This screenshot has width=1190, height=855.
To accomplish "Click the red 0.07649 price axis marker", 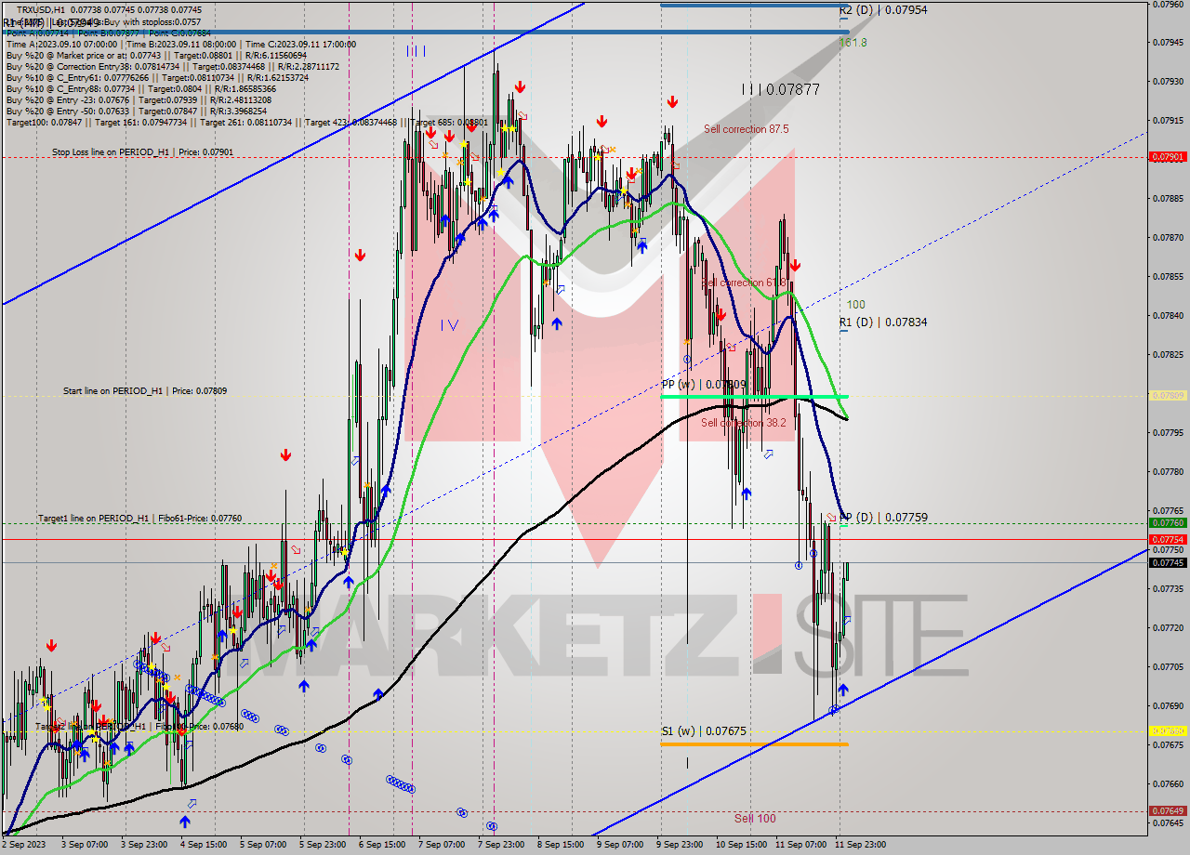I will pyautogui.click(x=1168, y=811).
